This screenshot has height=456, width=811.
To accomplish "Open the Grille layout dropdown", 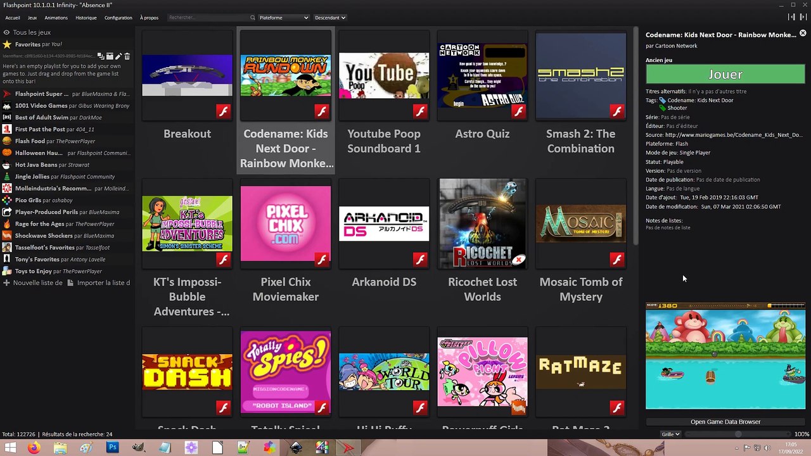I will (x=670, y=434).
